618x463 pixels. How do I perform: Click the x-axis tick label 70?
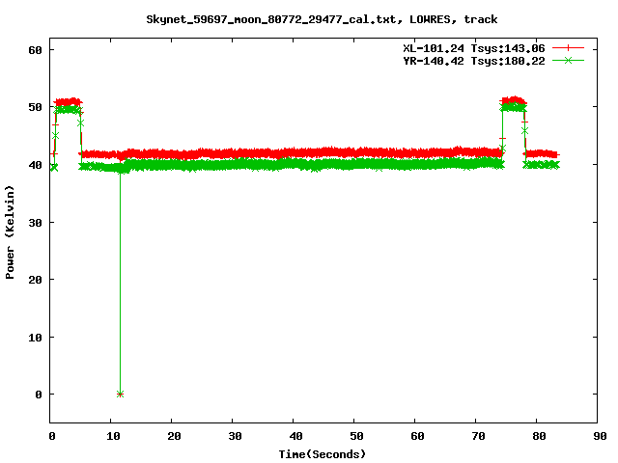coord(478,436)
